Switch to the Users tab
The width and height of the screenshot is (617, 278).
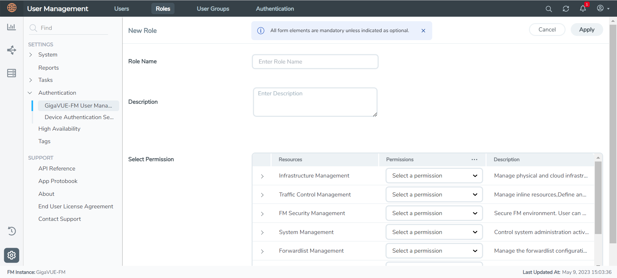[x=121, y=9]
